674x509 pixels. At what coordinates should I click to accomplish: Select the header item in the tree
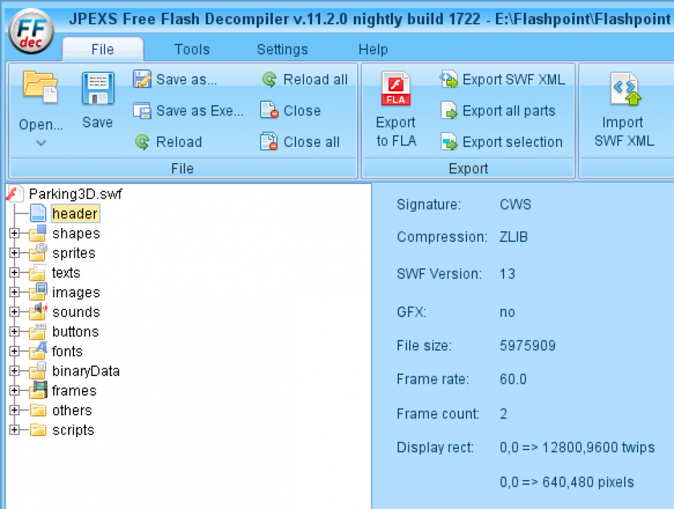(x=75, y=213)
